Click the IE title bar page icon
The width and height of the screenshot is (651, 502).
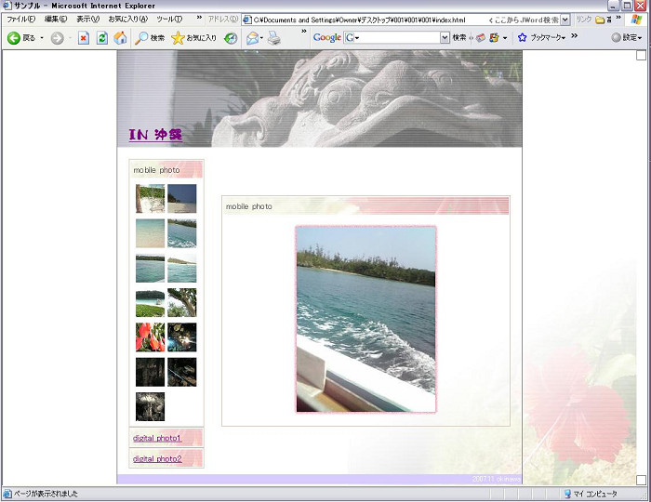[x=7, y=6]
